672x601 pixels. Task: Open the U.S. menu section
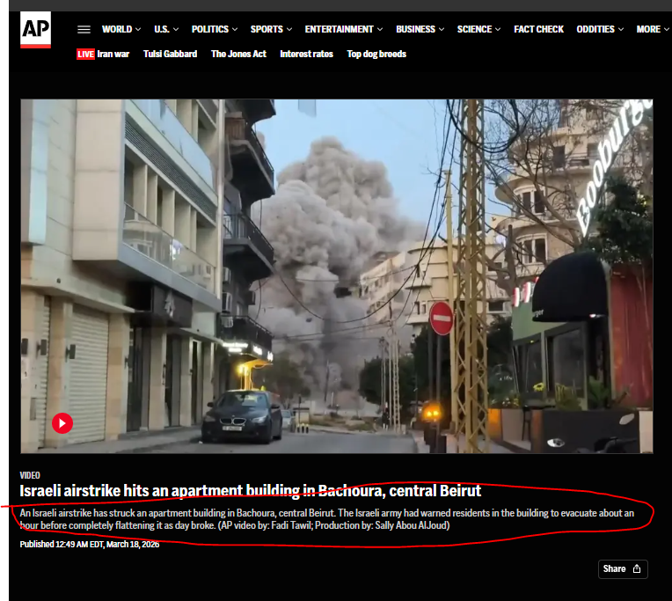162,29
